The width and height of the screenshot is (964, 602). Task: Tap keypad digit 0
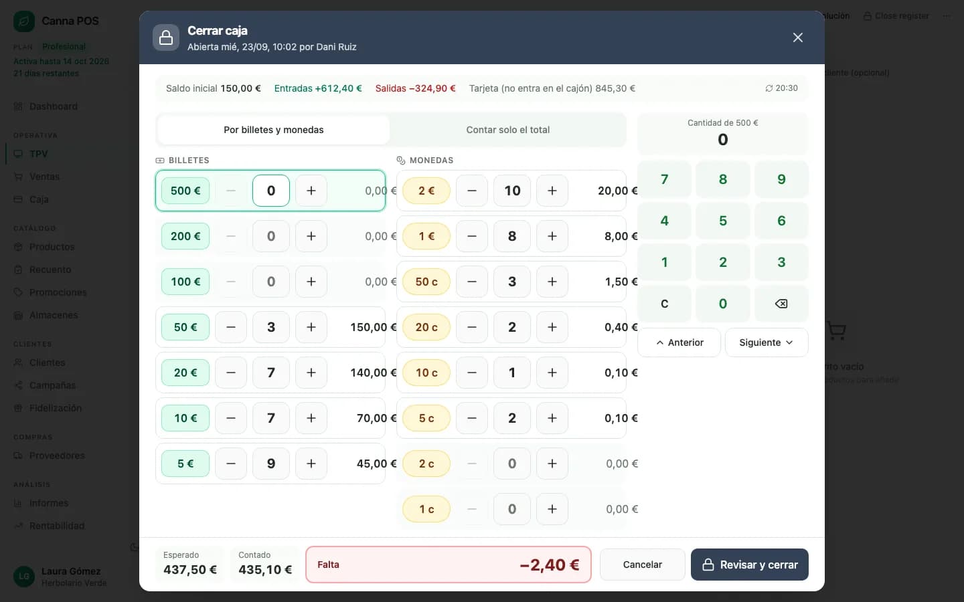pos(723,304)
